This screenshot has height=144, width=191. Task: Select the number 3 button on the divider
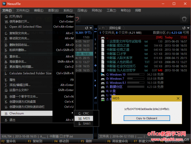(x=95, y=48)
